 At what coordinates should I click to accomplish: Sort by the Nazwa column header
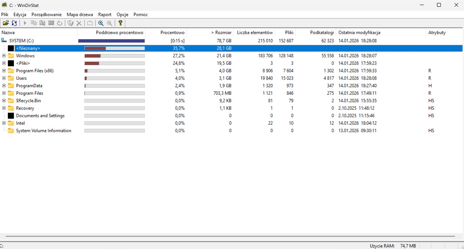click(39, 33)
